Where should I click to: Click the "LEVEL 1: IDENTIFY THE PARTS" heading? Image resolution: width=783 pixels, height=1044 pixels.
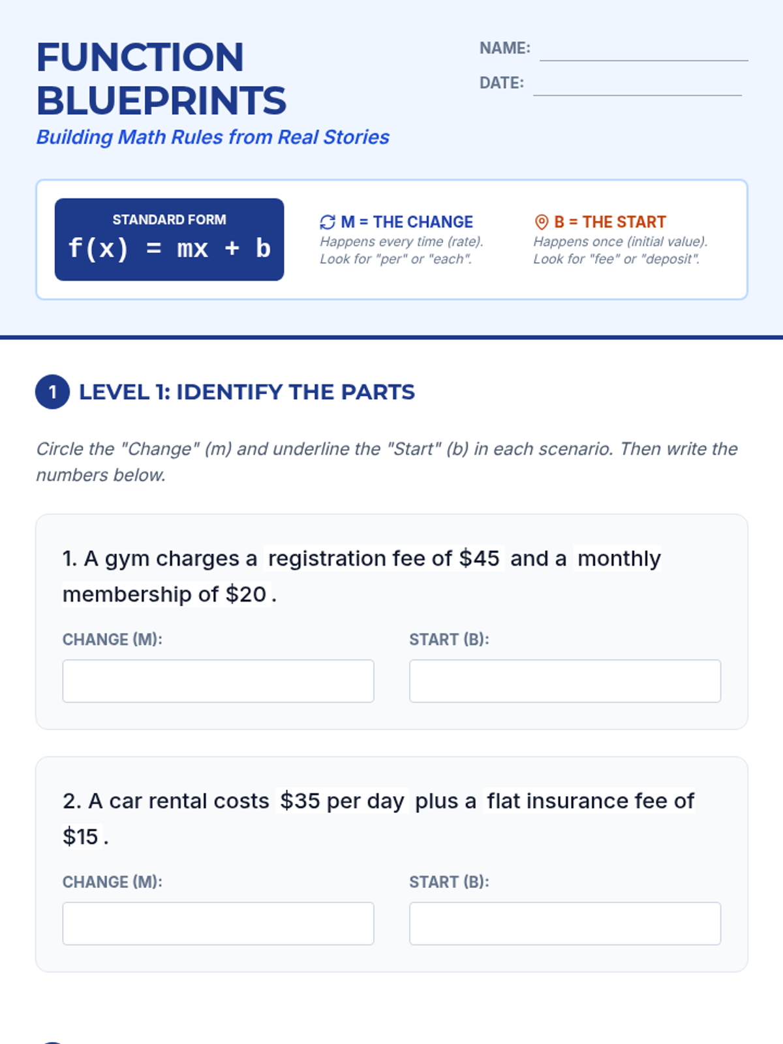tap(247, 392)
